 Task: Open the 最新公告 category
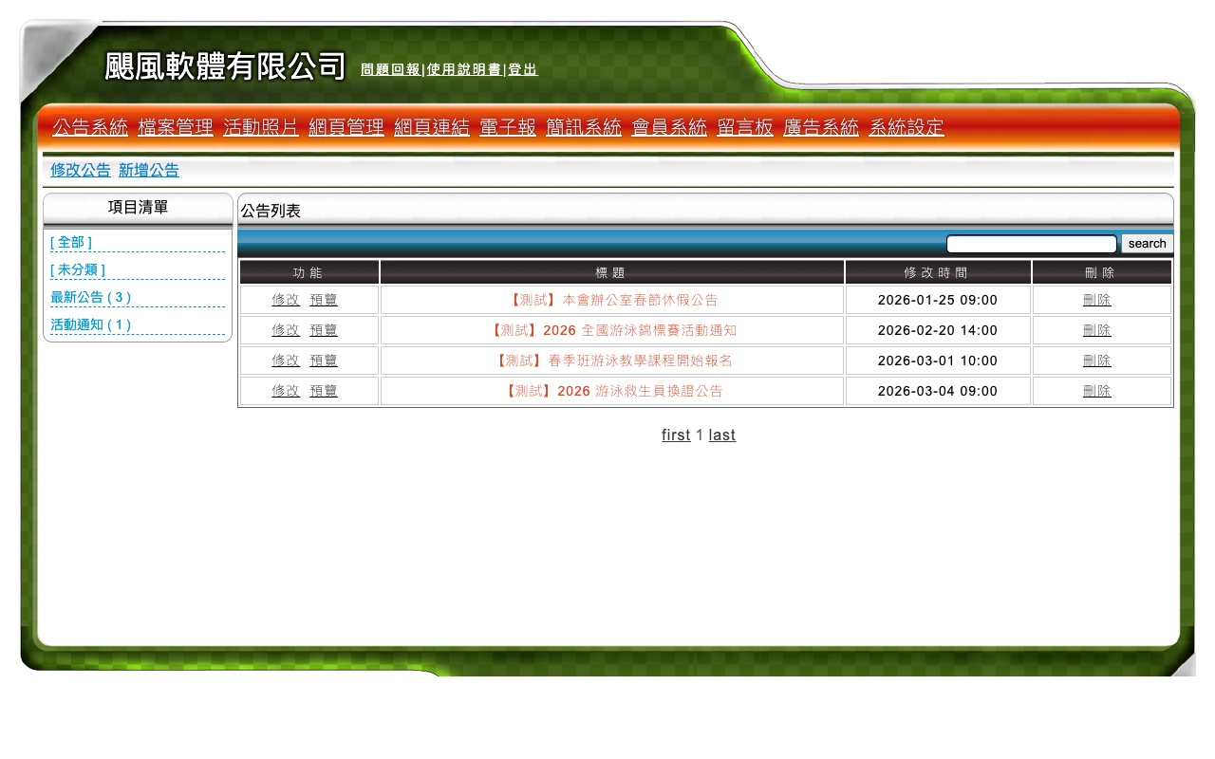pyautogui.click(x=90, y=297)
